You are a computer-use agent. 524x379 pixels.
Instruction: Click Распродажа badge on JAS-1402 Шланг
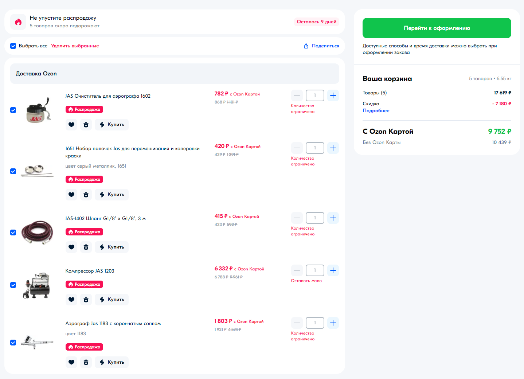[84, 232]
